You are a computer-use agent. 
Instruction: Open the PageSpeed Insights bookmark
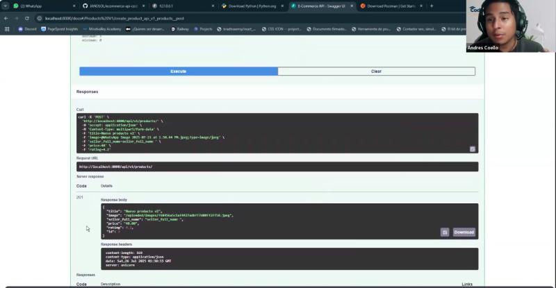coord(59,29)
